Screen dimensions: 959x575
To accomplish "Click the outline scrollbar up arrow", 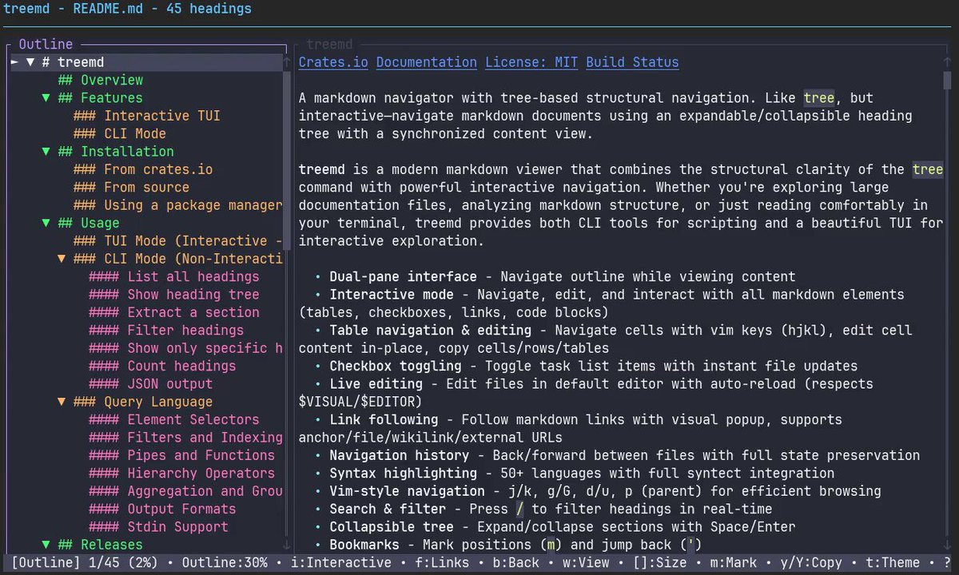I will [287, 62].
